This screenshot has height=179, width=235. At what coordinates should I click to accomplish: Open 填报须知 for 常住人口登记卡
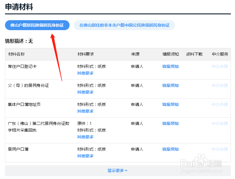click(170, 66)
